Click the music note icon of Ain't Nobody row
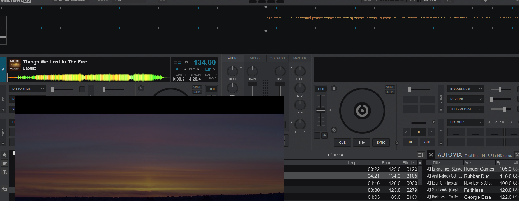This screenshot has height=201, width=519. click(x=429, y=176)
